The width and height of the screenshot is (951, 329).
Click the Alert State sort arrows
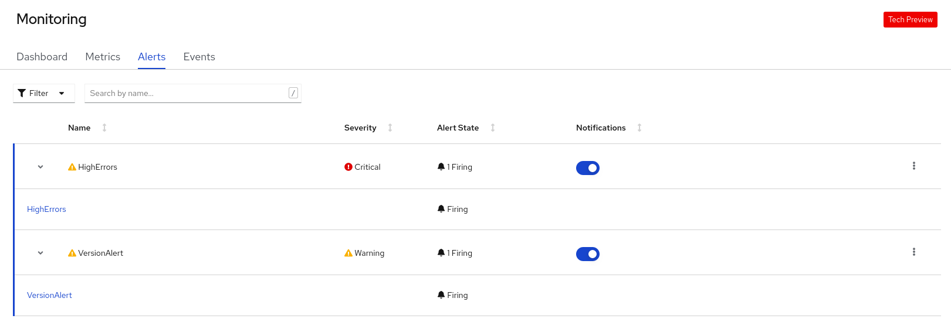pos(493,128)
